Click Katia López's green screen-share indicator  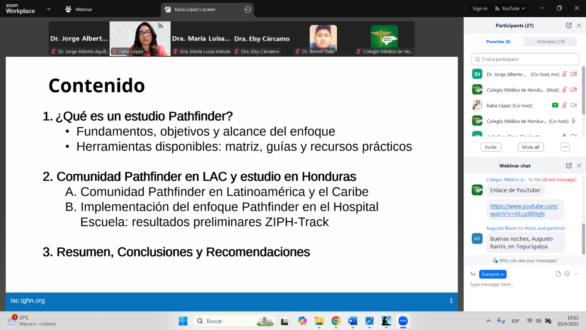point(555,105)
